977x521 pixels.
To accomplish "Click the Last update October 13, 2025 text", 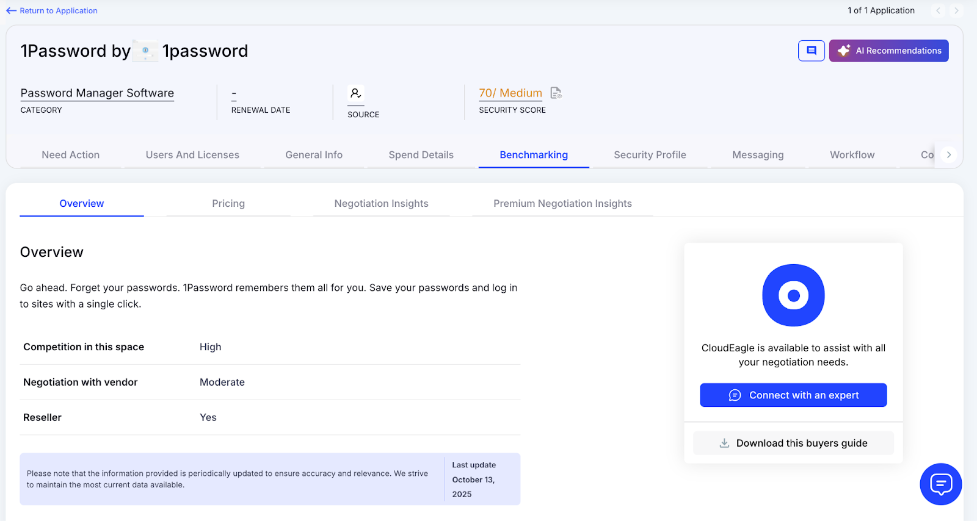I will pyautogui.click(x=474, y=480).
